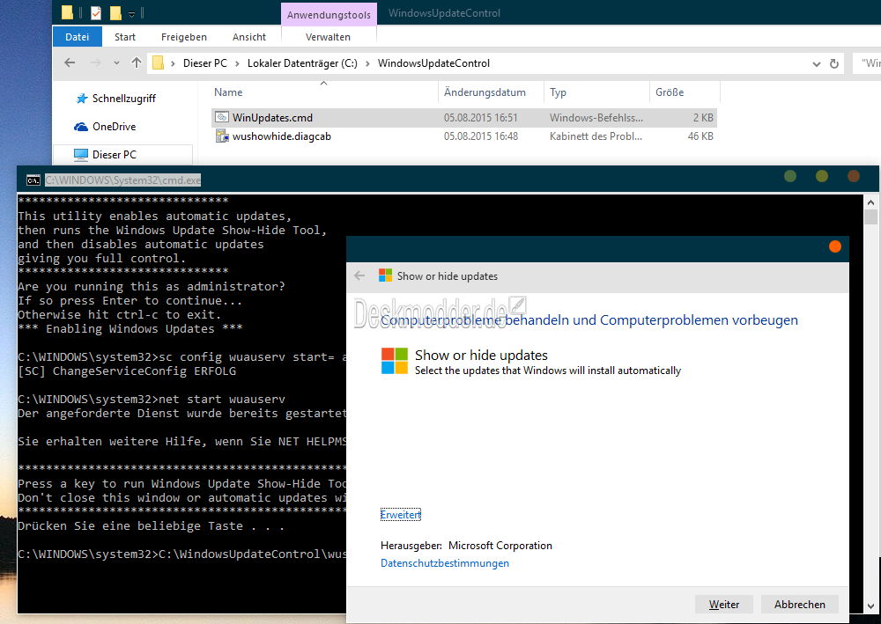Click the folder icon in address bar
The width and height of the screenshot is (881, 624).
coord(159,62)
